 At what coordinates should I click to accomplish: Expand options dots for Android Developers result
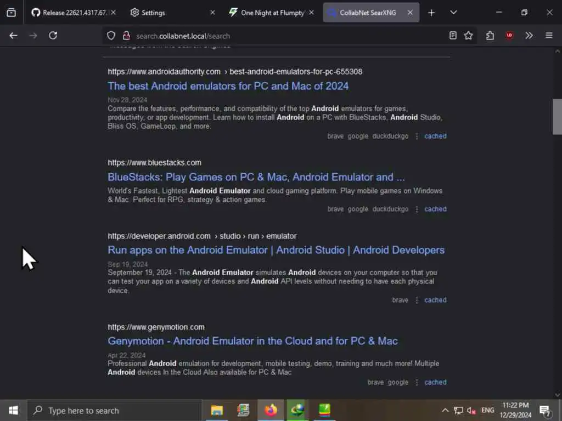click(417, 300)
